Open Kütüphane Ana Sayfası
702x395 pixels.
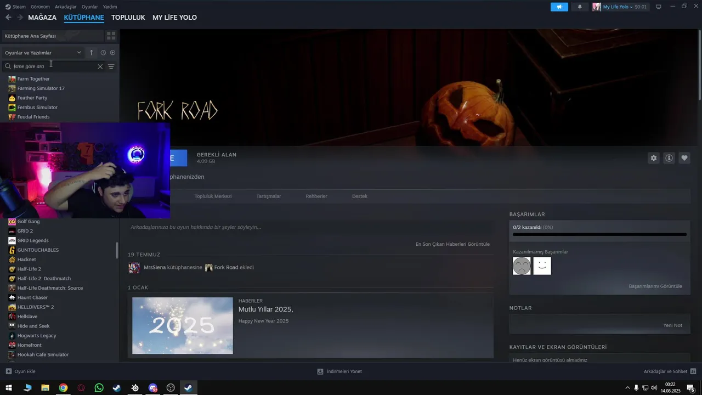(x=53, y=36)
